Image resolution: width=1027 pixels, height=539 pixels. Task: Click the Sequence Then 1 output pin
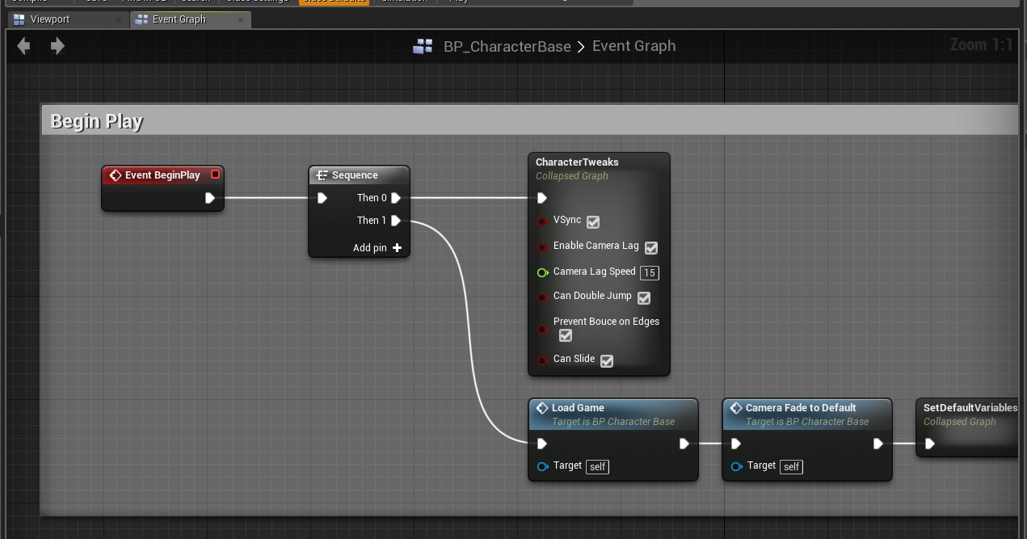[x=396, y=221]
